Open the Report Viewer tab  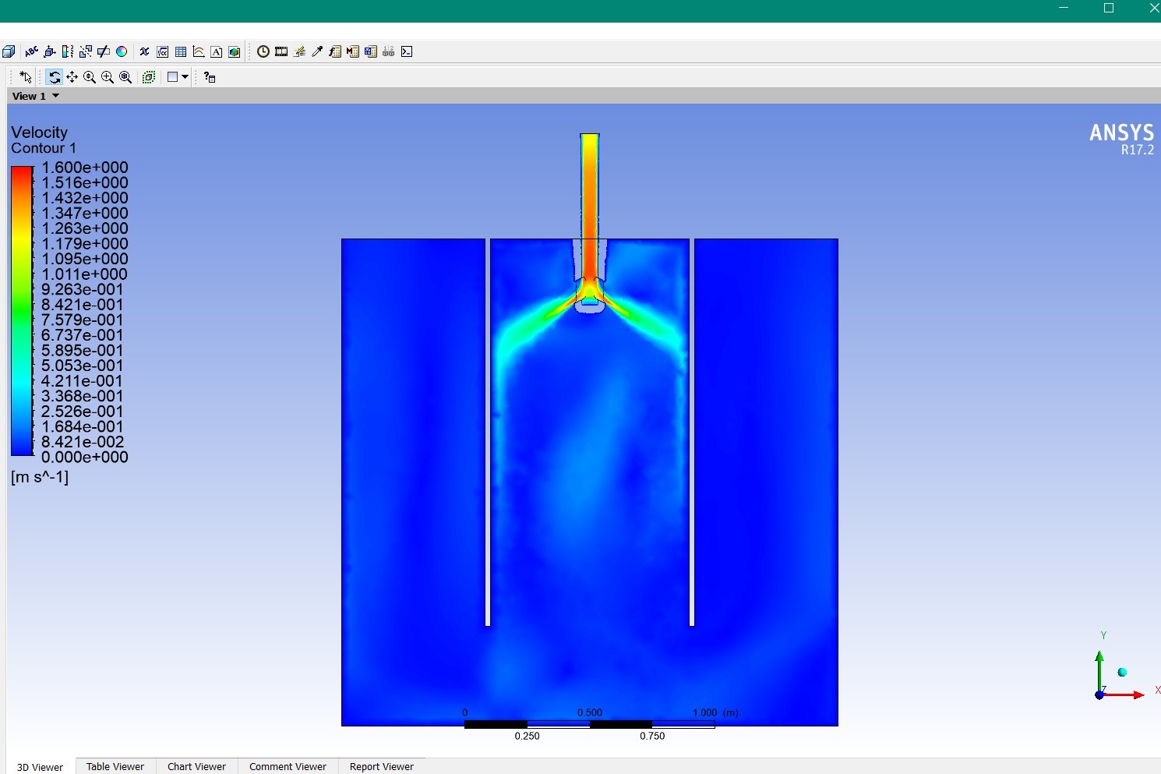coord(382,766)
